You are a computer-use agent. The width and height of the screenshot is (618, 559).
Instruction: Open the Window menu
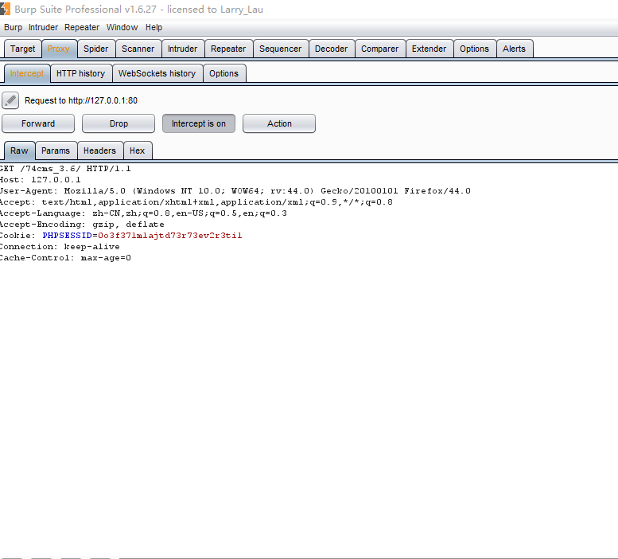122,27
